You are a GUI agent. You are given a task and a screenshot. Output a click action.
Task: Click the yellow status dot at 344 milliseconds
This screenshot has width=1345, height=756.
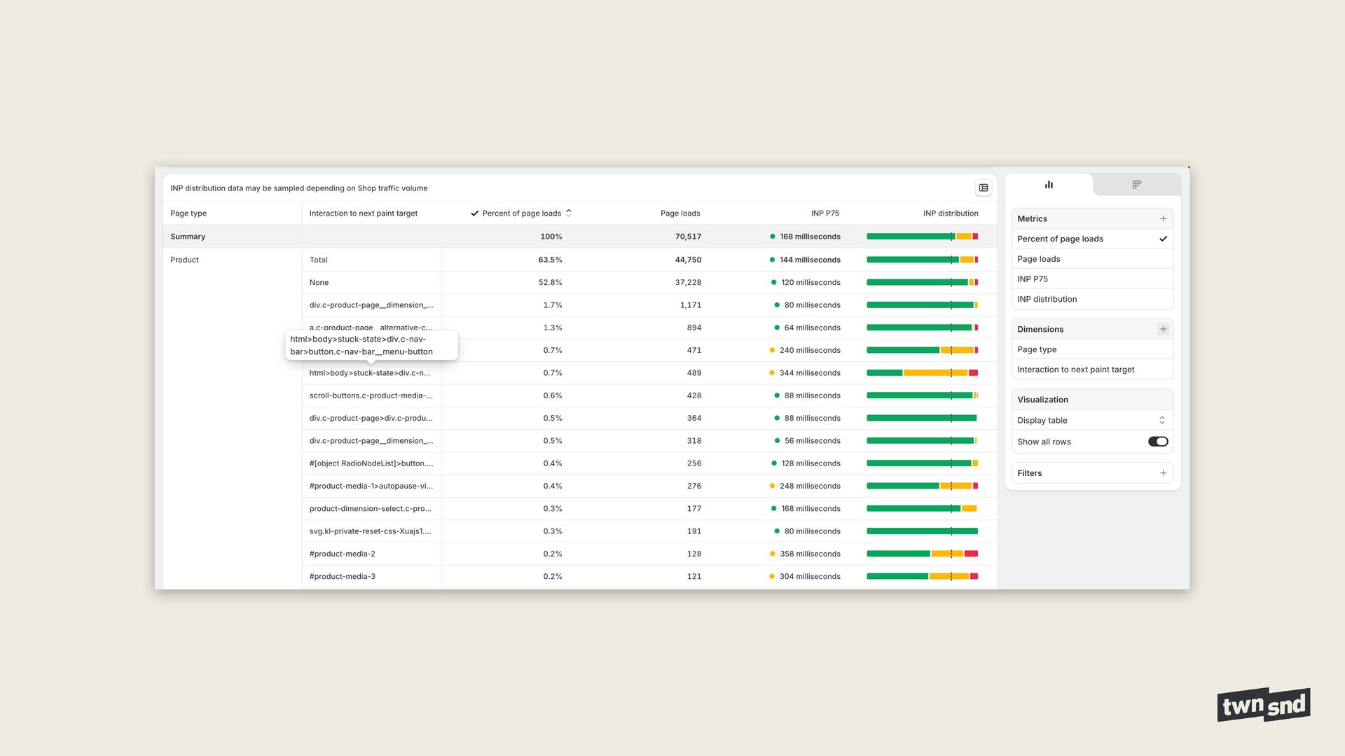click(x=772, y=373)
